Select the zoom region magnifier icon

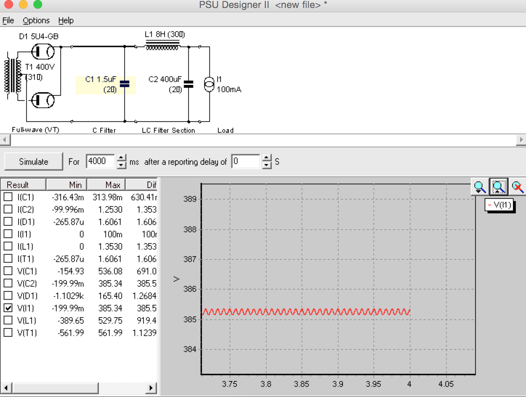click(498, 187)
